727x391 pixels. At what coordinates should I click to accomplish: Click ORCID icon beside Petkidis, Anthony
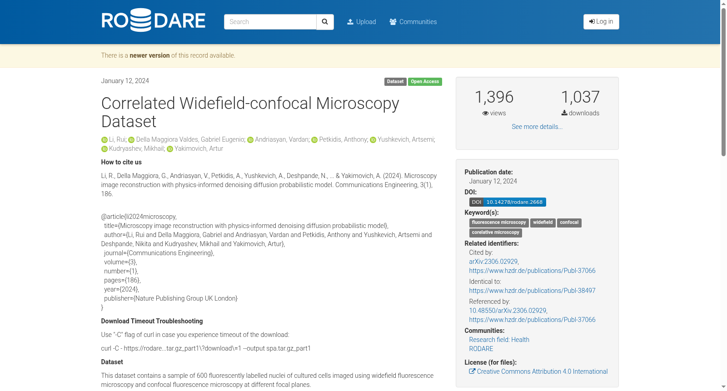point(314,140)
